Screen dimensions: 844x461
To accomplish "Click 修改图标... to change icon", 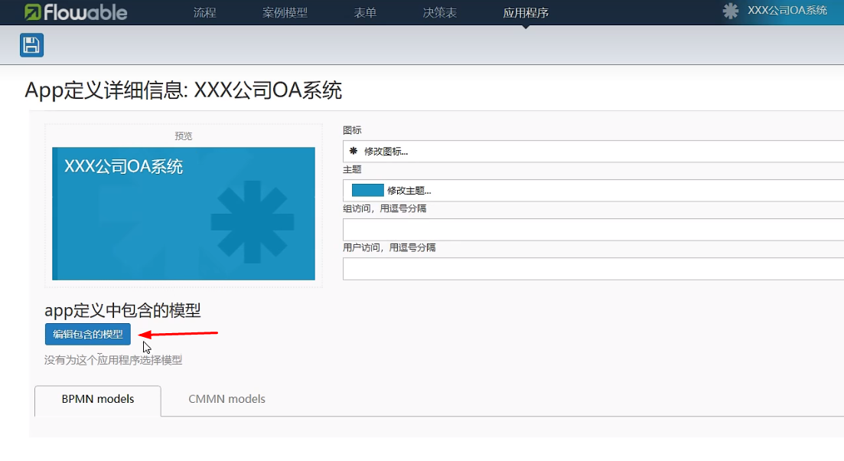I will tap(386, 152).
